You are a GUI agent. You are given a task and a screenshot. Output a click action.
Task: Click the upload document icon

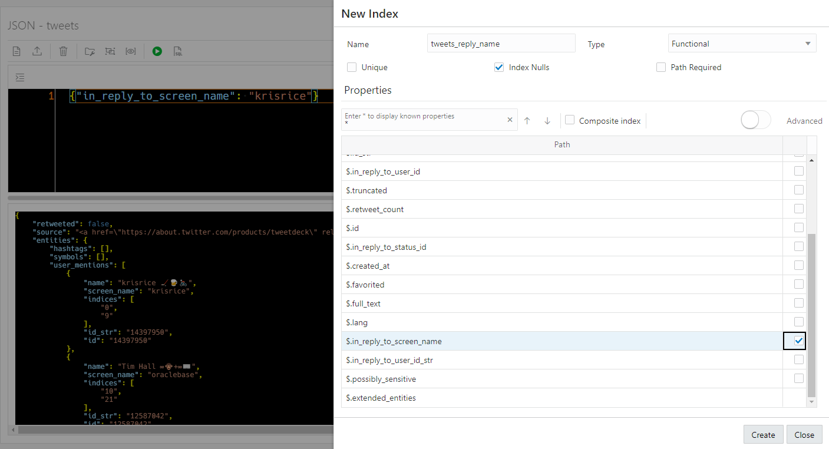point(37,51)
